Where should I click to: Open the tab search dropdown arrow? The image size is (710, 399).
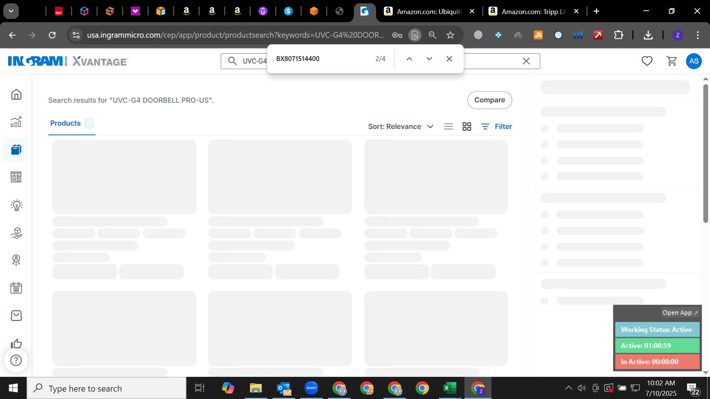(x=11, y=11)
